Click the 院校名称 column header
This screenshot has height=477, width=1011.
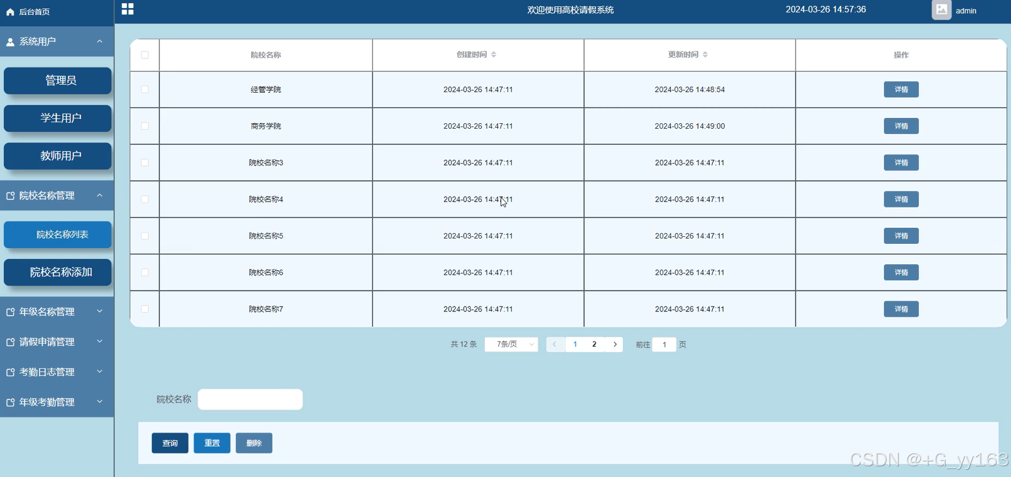coord(266,55)
